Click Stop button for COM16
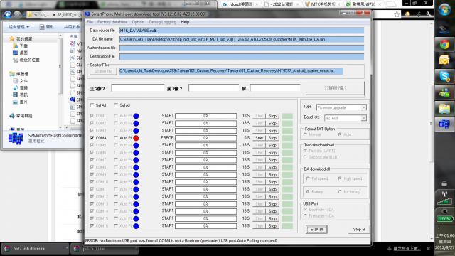The height and width of the screenshot is (256, 455). tap(272, 226)
